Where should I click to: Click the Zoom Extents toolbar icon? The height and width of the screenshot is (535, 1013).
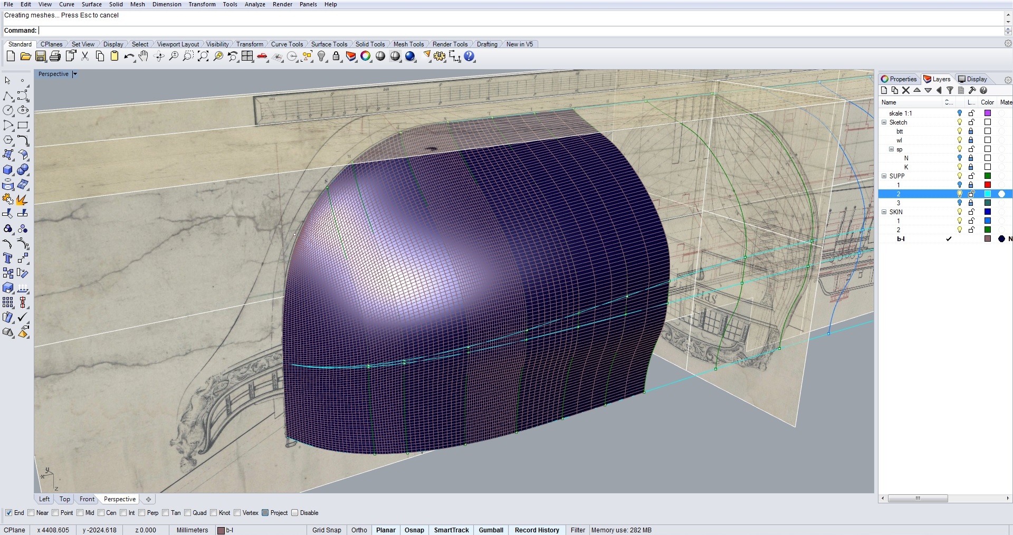203,56
